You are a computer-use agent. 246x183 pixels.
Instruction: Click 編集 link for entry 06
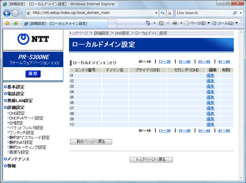(x=211, y=103)
